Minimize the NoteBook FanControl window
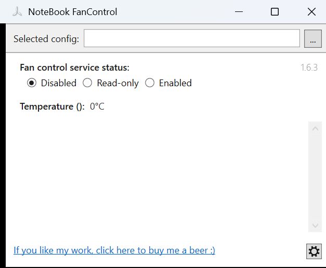 point(239,11)
